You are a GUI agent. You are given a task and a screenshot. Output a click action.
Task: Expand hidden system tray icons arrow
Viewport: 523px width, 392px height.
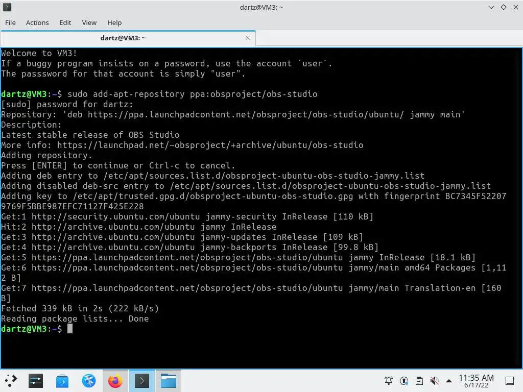click(449, 381)
